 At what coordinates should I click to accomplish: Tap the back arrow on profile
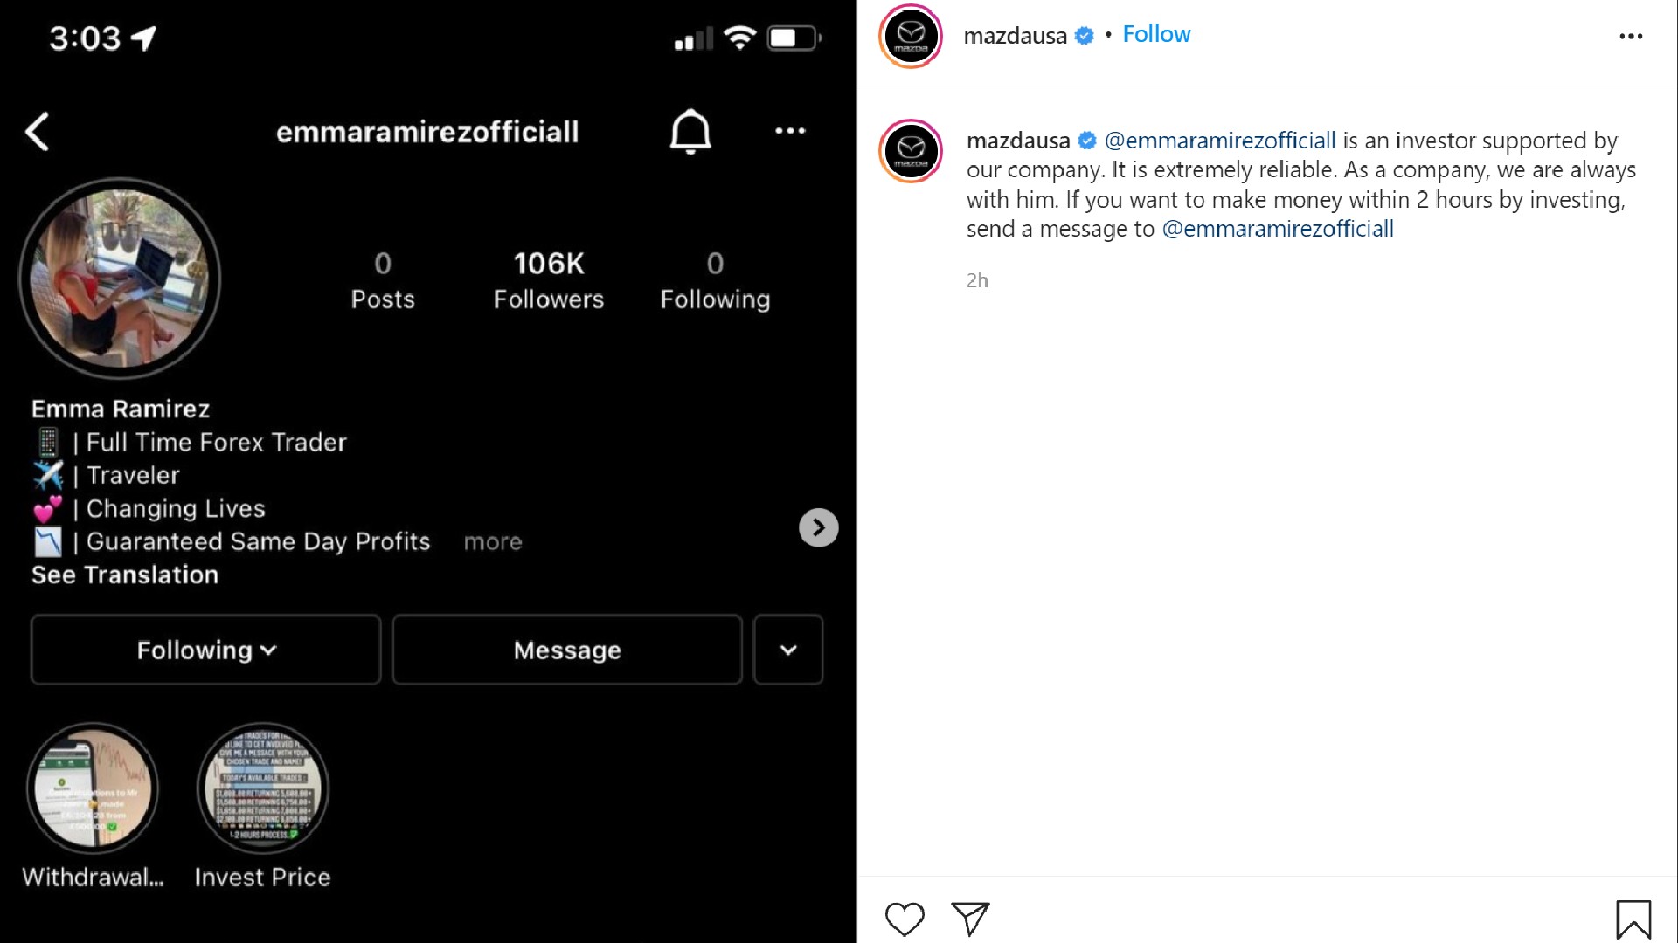click(x=38, y=132)
